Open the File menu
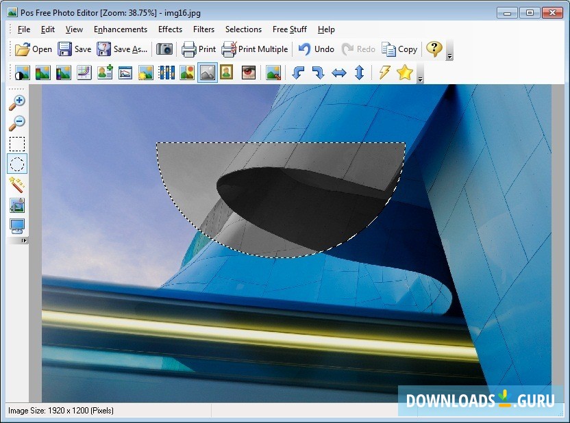The width and height of the screenshot is (570, 423). click(x=24, y=29)
